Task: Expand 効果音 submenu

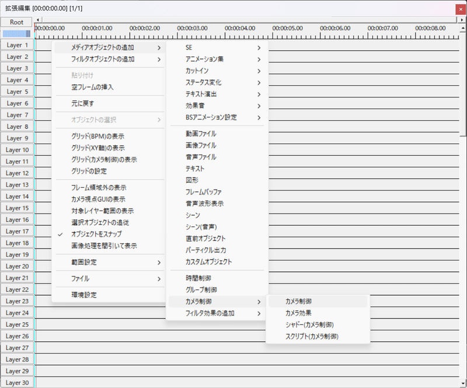Action: (217, 106)
